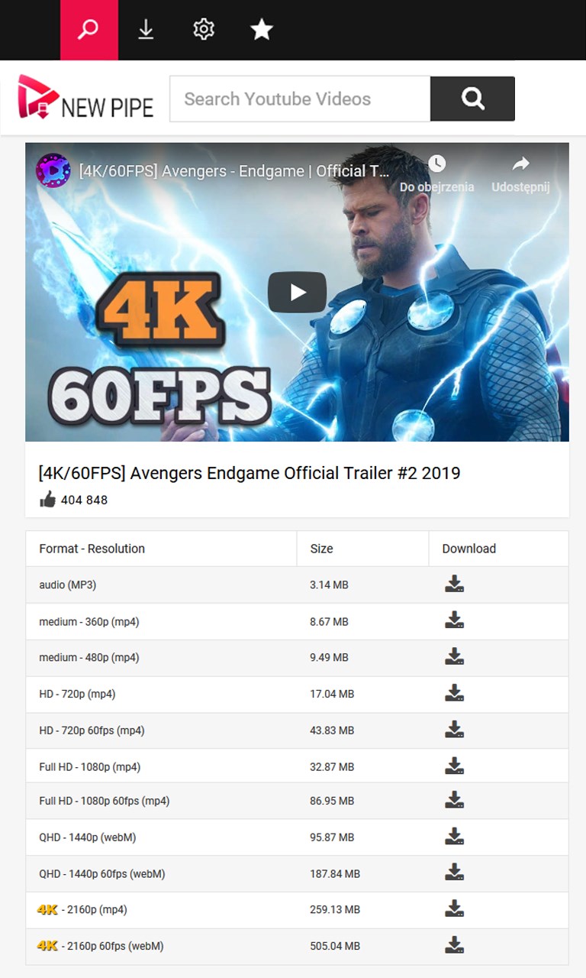Image resolution: width=586 pixels, height=978 pixels.
Task: Click the Udostępnij share icon
Action: point(520,173)
